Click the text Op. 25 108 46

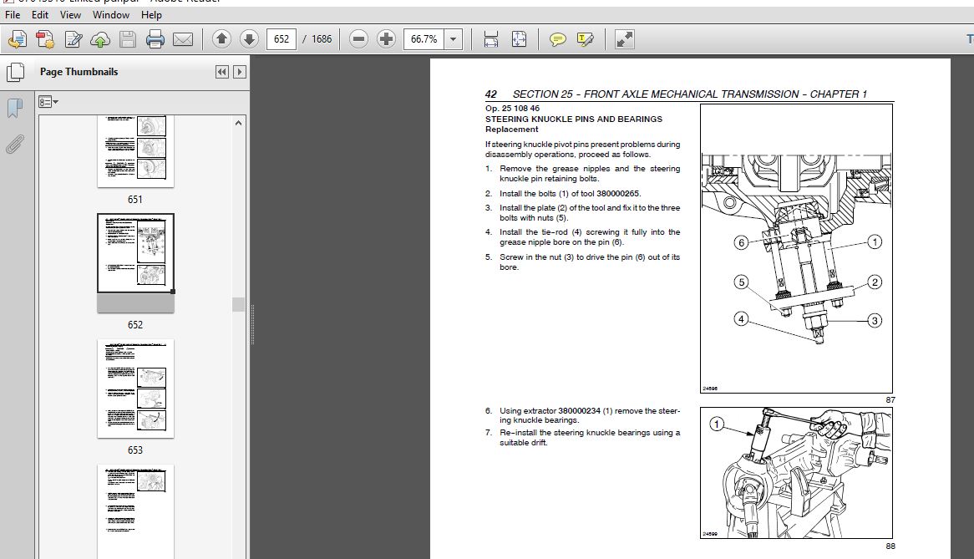(x=512, y=109)
